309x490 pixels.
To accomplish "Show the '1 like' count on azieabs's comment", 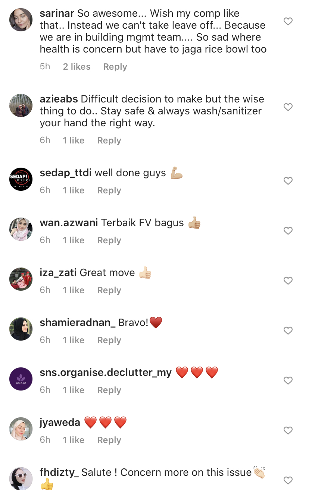I will [x=74, y=140].
